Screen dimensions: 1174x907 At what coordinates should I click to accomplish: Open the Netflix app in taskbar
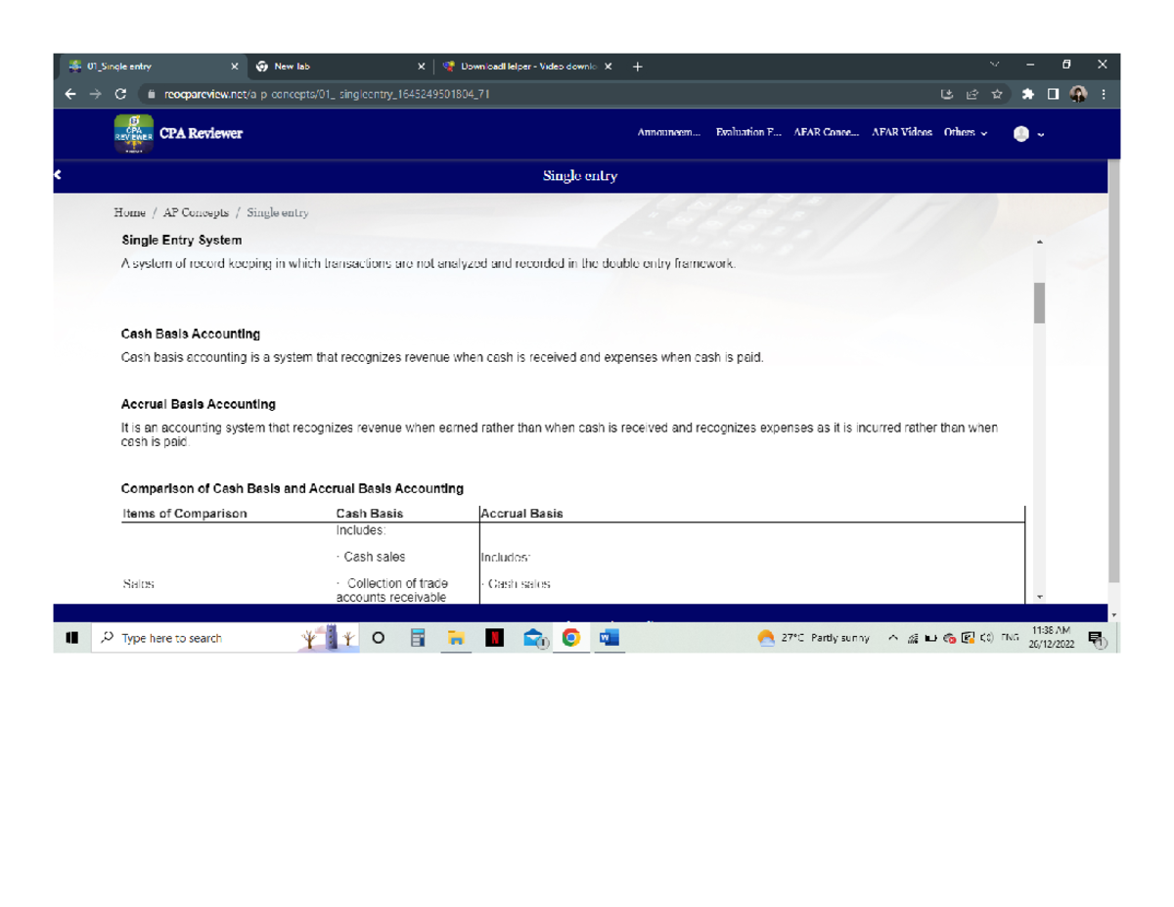[496, 638]
